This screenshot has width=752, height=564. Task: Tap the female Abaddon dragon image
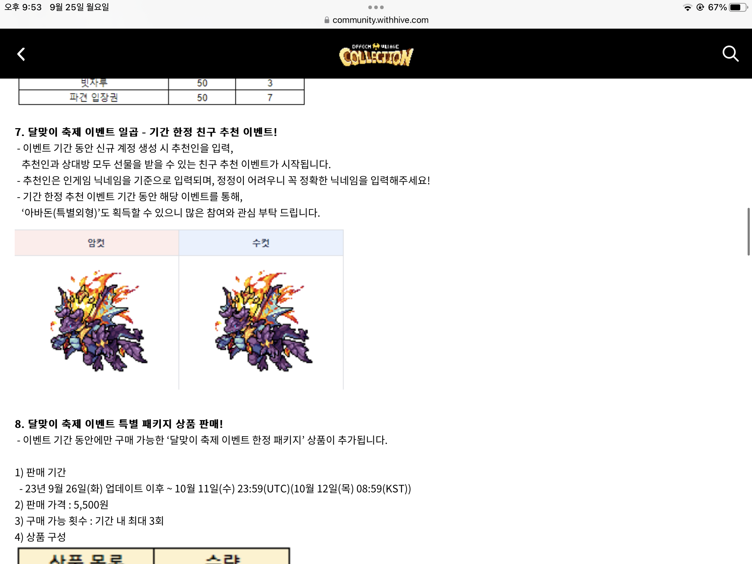click(98, 321)
